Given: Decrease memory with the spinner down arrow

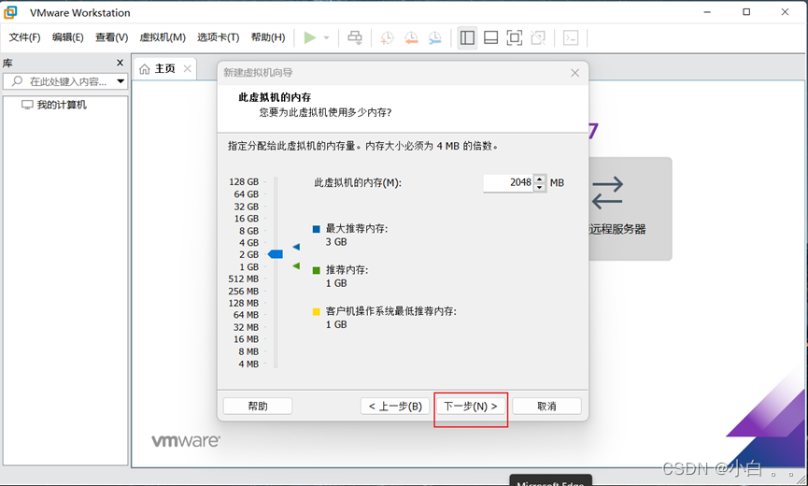Looking at the screenshot, I should (540, 187).
